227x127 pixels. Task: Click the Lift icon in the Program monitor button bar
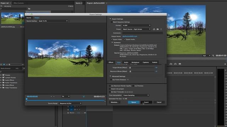pos(171,64)
